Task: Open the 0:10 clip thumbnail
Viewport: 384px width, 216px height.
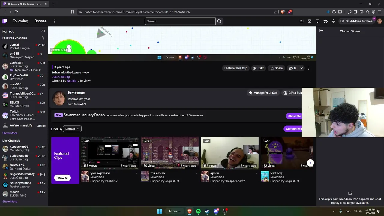Action: pyautogui.click(x=170, y=153)
